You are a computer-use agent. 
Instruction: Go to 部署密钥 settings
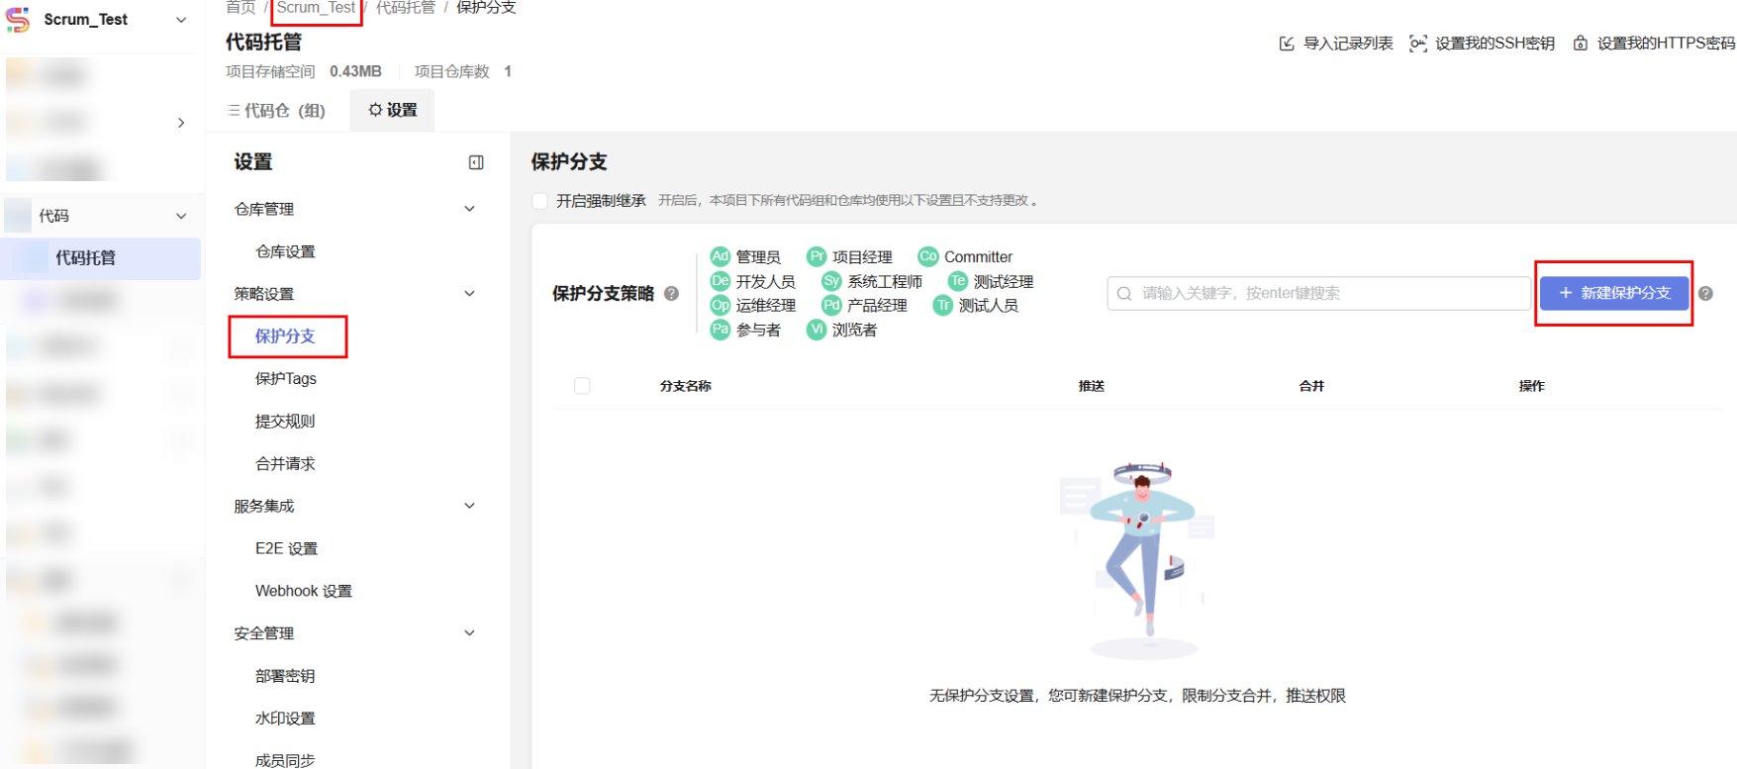pyautogui.click(x=285, y=676)
